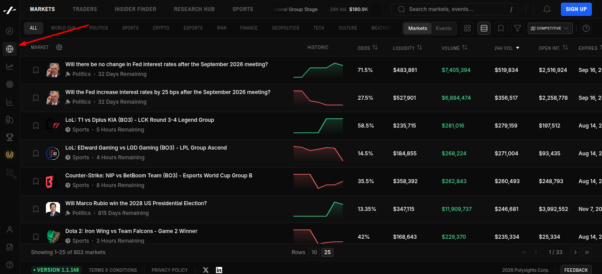Select the Markets view toggle
The image size is (602, 274).
coord(417,28)
